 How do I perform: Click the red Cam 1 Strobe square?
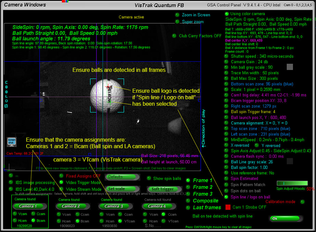point(228,207)
